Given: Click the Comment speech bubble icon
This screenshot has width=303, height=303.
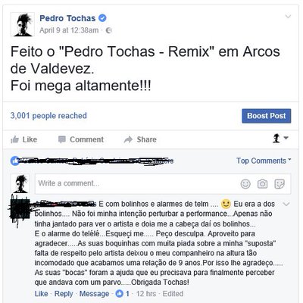Looking at the screenshot, I should click(62, 139).
